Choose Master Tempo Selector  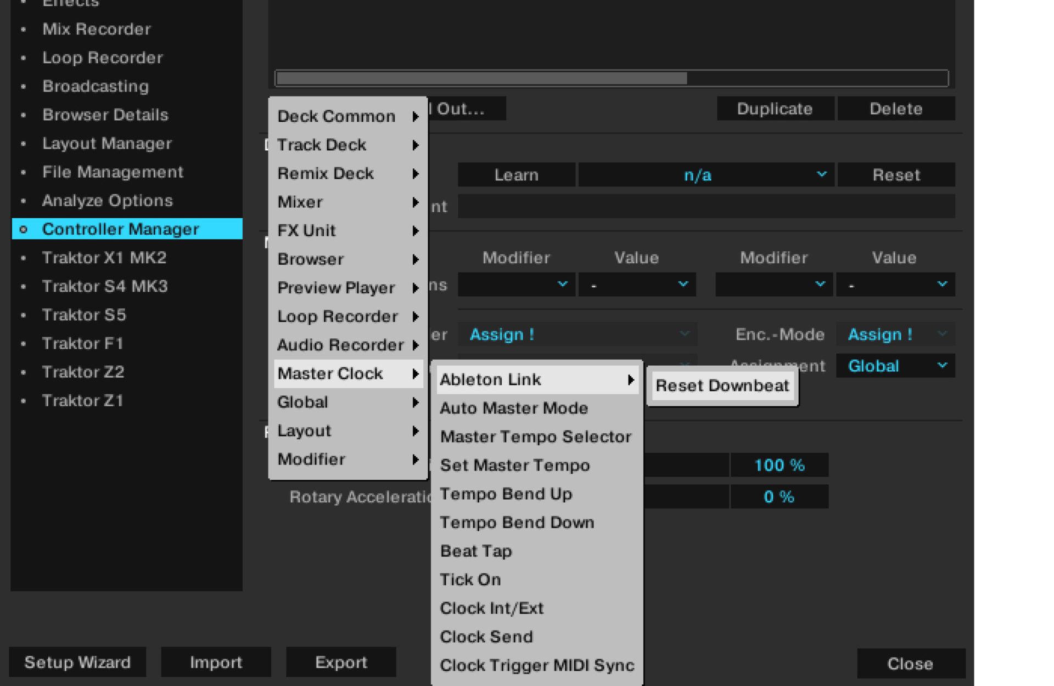pyautogui.click(x=537, y=436)
